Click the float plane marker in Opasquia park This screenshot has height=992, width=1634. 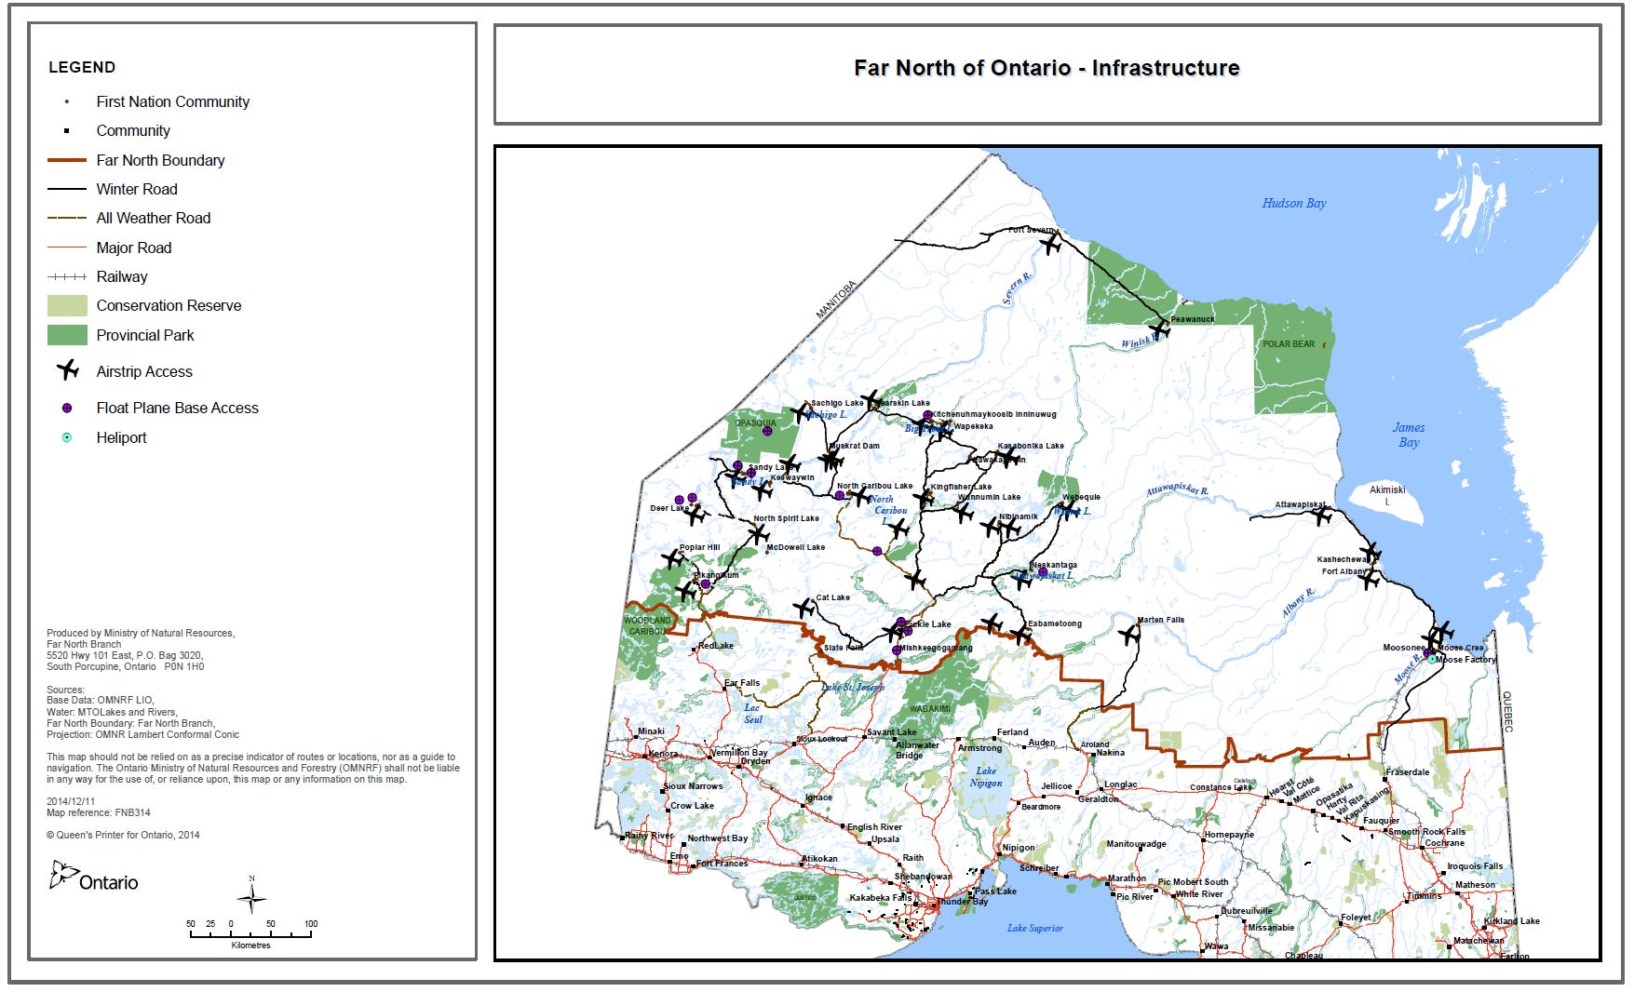tap(767, 431)
